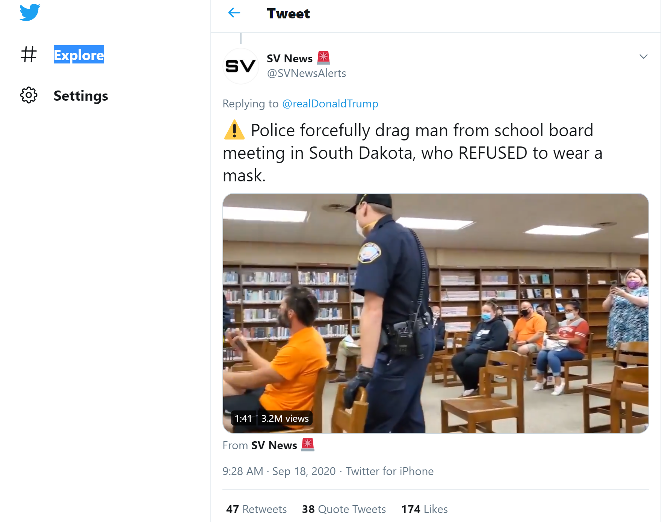Image resolution: width=662 pixels, height=522 pixels.
Task: Open SV News display name at tweet top
Action: (x=289, y=59)
